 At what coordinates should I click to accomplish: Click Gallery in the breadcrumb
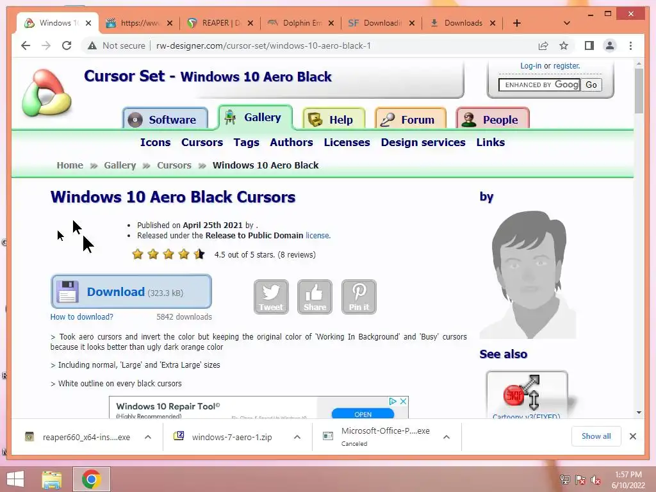pos(120,166)
